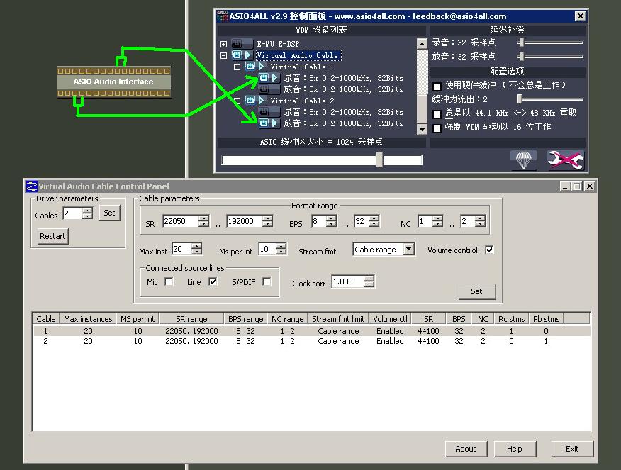
Task: Click the parachute load-defaults icon in ASIO4ALL
Action: point(524,160)
